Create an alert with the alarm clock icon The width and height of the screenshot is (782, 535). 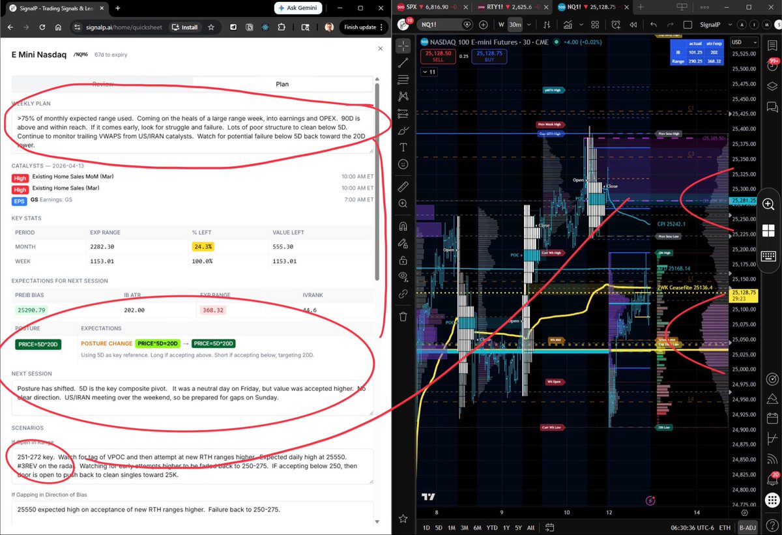tap(616, 25)
